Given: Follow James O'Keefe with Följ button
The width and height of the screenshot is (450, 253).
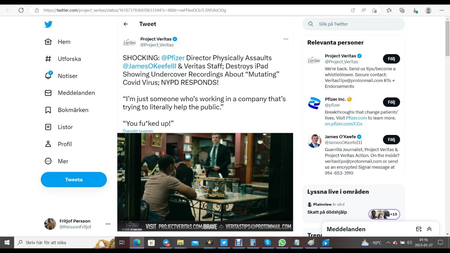Looking at the screenshot, I should click(391, 140).
